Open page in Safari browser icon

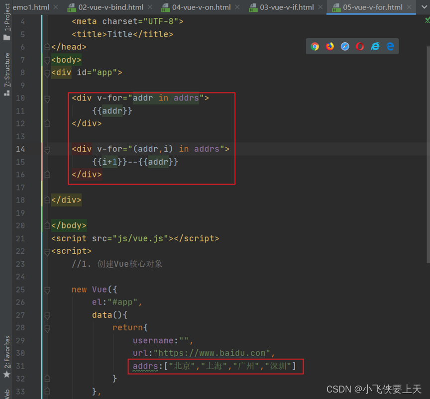[345, 47]
